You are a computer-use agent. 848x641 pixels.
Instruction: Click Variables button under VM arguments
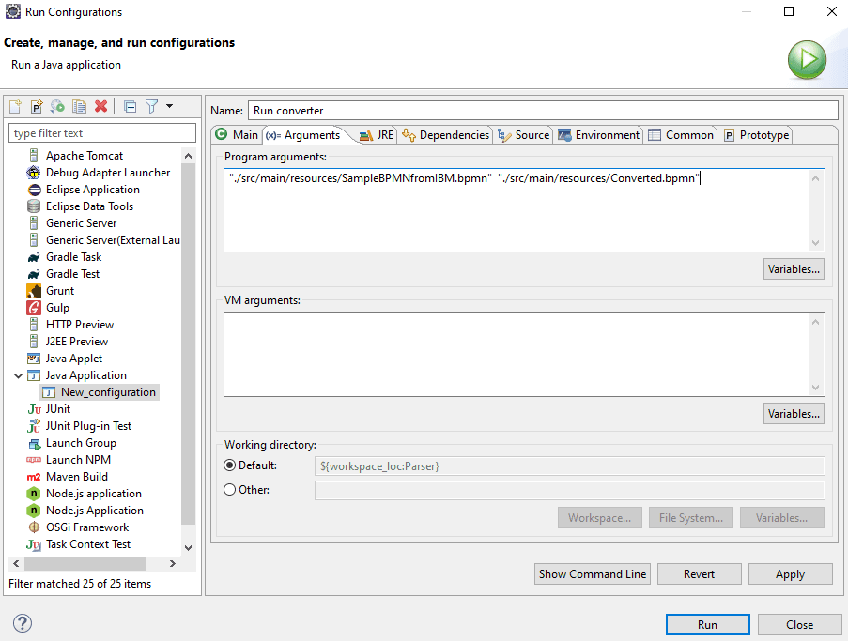[794, 414]
